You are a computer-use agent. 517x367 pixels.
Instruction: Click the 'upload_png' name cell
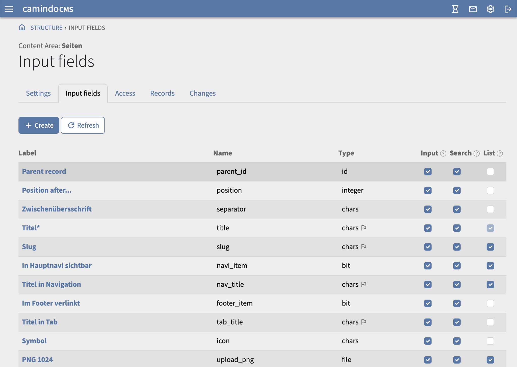point(235,360)
